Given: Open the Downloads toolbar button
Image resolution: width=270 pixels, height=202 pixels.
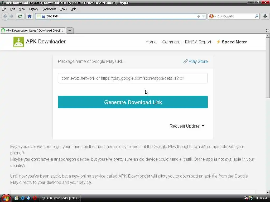Looking at the screenshot, I should pyautogui.click(x=265, y=16).
